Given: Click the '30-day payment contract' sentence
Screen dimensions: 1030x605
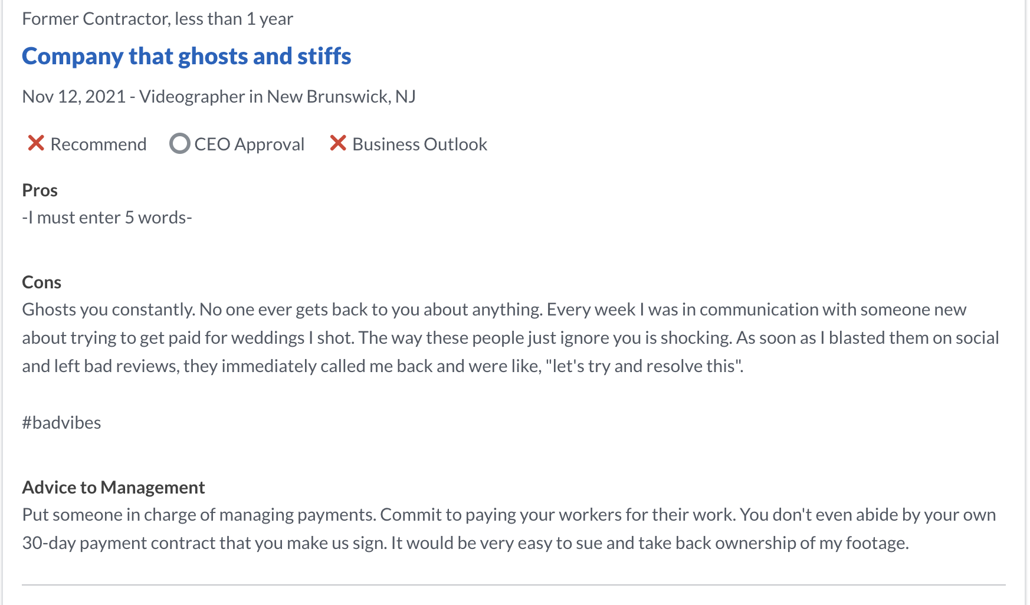Looking at the screenshot, I should [x=205, y=543].
